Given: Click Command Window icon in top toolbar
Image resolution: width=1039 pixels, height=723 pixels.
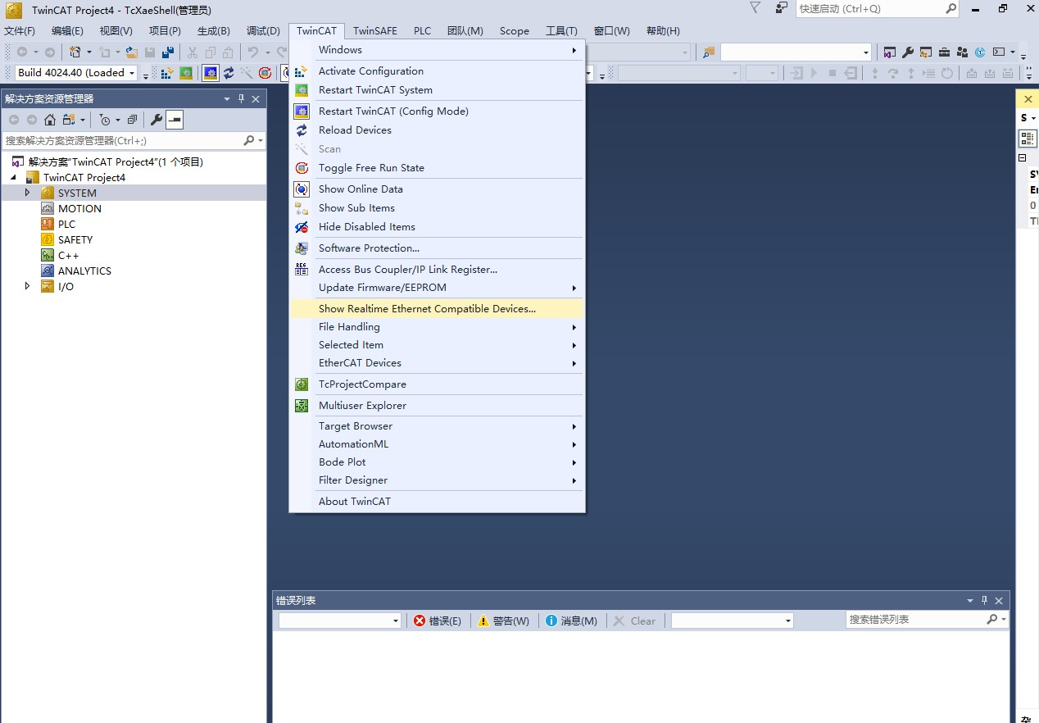Looking at the screenshot, I should pos(999,52).
